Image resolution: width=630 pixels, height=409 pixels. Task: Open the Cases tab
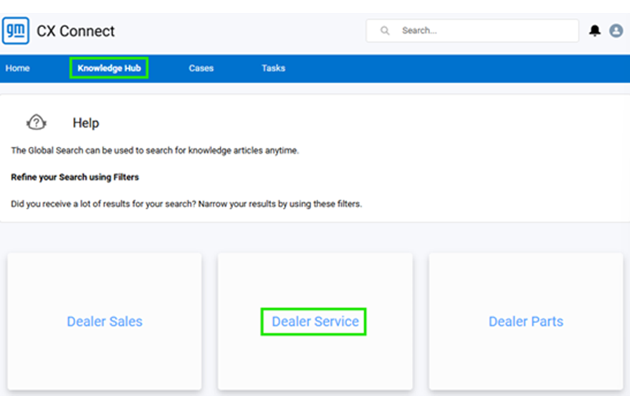tap(201, 68)
